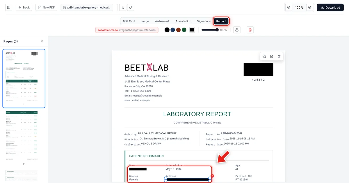Screen dimensions: 349x183
Task: Toggle the sidebar panel icon
Action: (9, 8)
